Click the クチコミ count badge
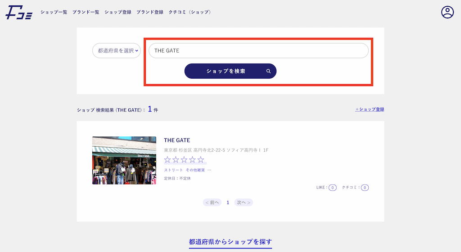 tap(365, 188)
